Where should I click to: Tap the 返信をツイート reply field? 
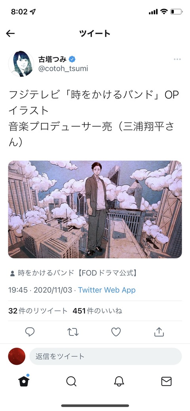click(x=106, y=356)
